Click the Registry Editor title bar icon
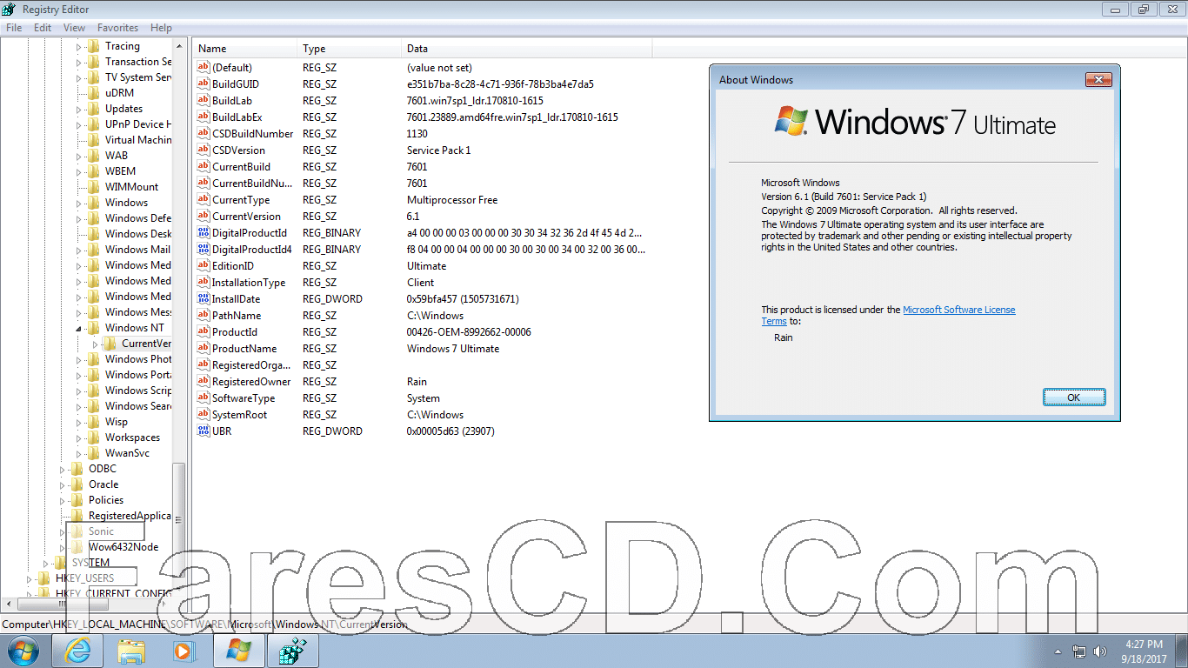Image resolution: width=1188 pixels, height=668 pixels. (10, 9)
